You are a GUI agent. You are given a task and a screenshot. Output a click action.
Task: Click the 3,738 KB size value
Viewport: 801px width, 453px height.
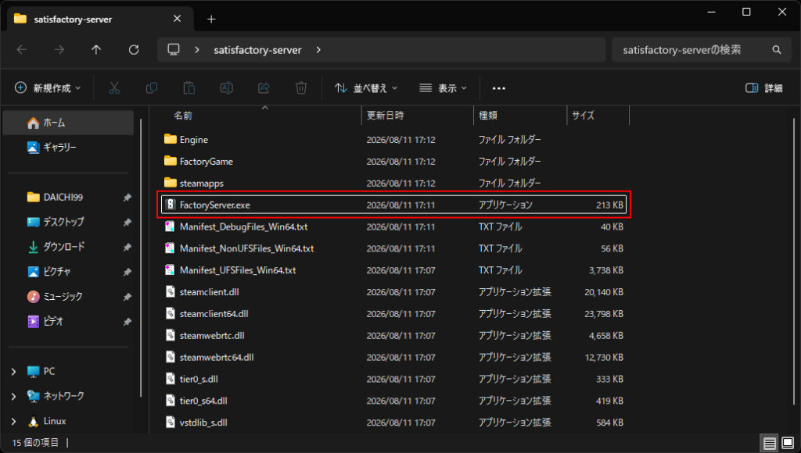tap(606, 270)
